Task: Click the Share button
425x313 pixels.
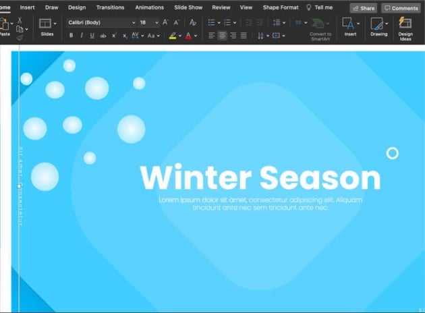Action: coord(364,8)
